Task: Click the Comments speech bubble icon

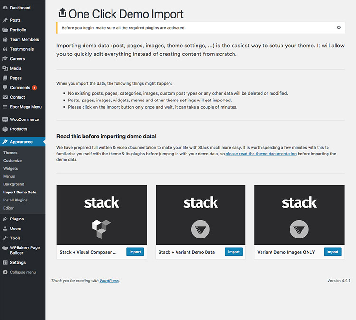Action: (x=5, y=88)
